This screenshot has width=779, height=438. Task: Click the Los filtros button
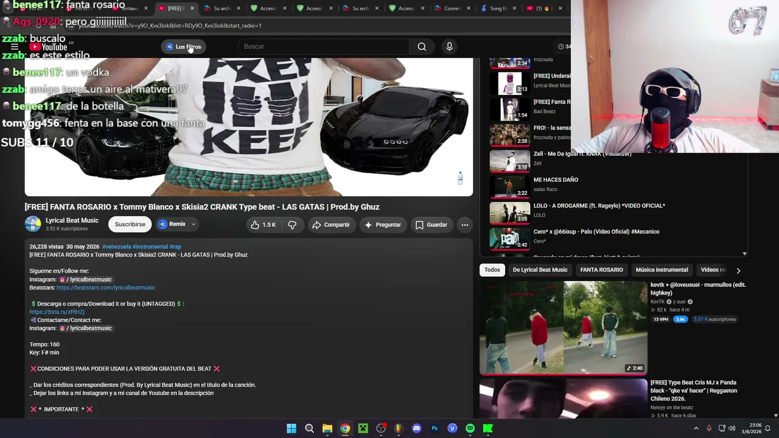pyautogui.click(x=183, y=47)
